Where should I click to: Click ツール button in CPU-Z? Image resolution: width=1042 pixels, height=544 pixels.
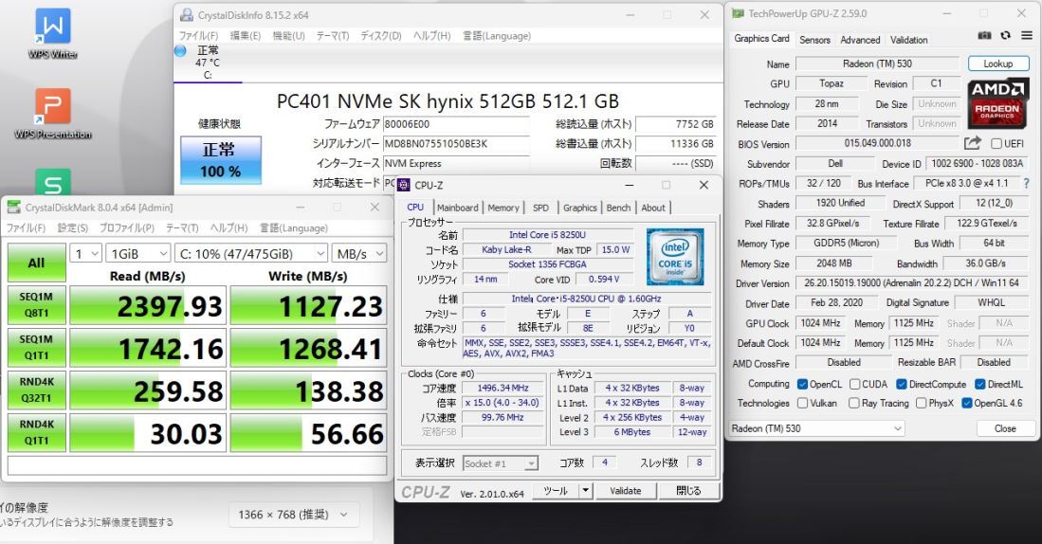click(x=556, y=491)
